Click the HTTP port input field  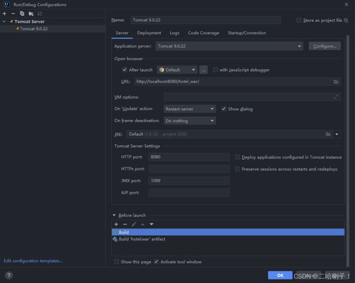coord(189,157)
